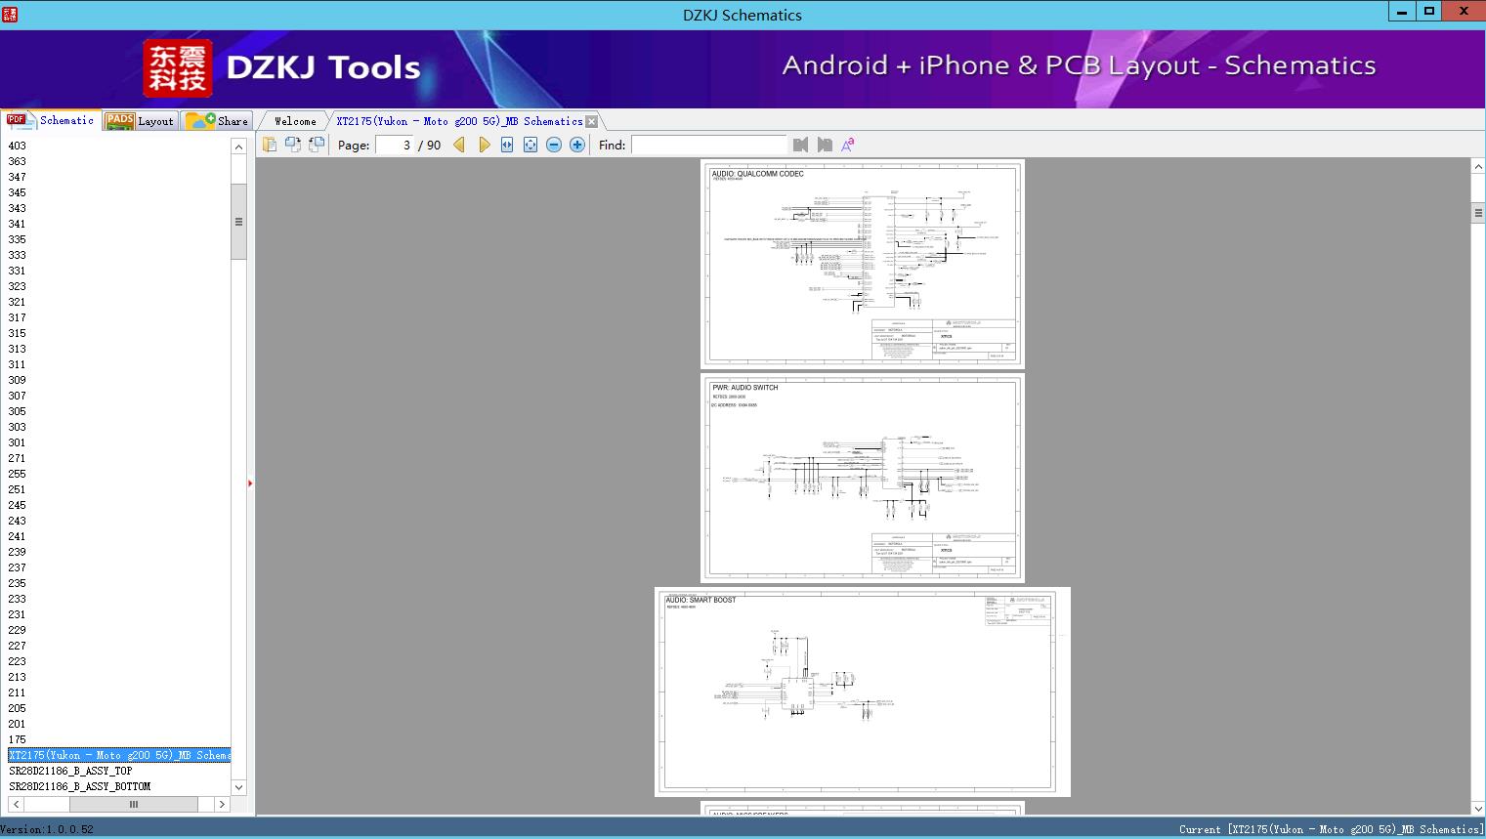
Task: Select list item 333
Action: tap(18, 255)
